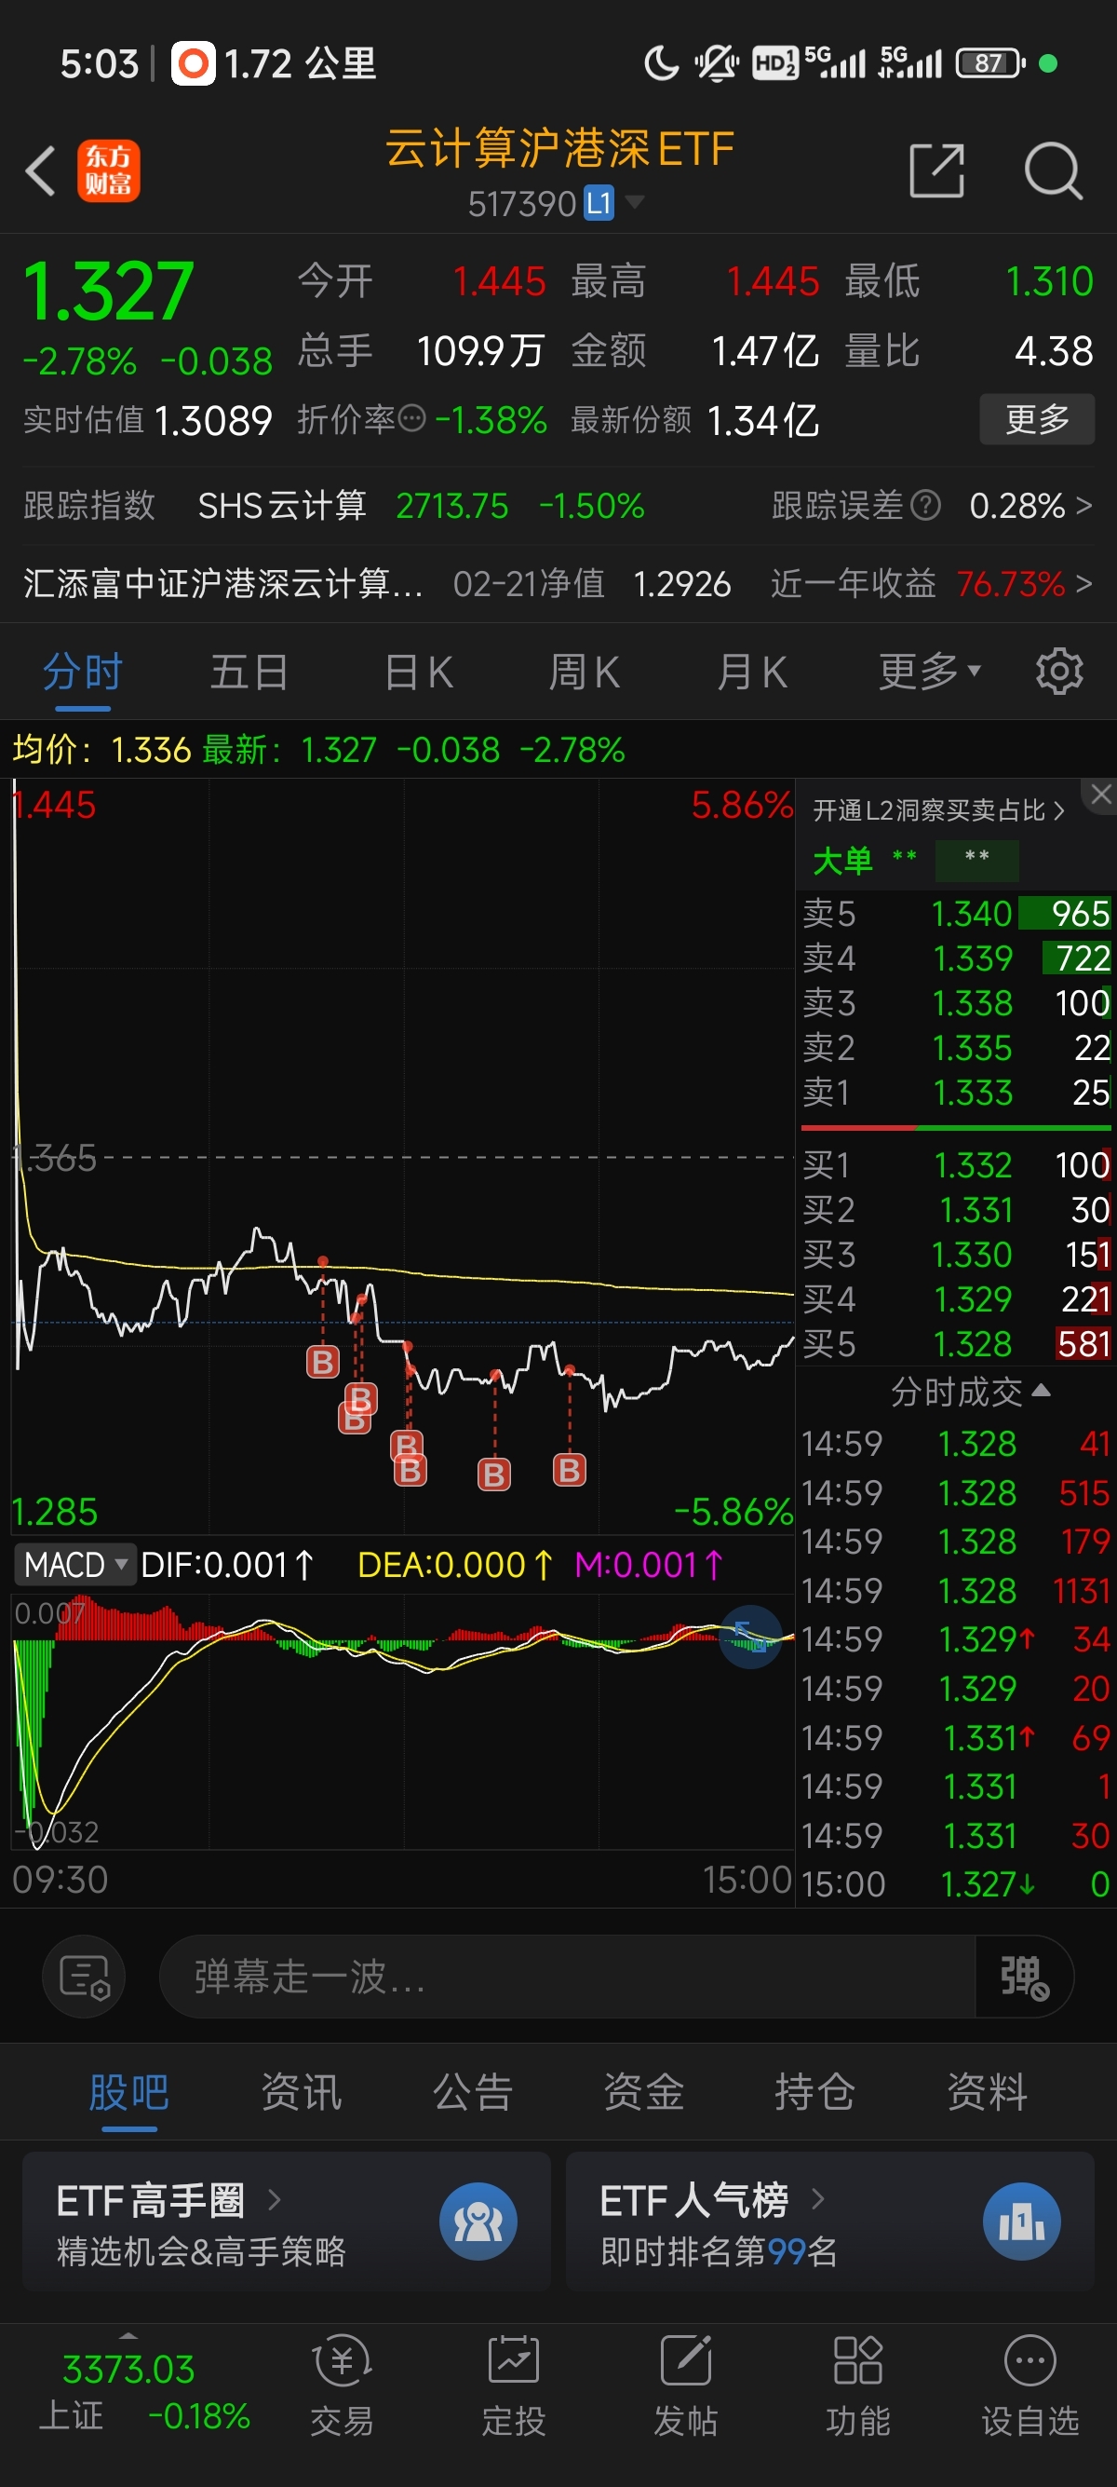Open the search magnifier icon
1117x2487 pixels.
coord(1053,170)
